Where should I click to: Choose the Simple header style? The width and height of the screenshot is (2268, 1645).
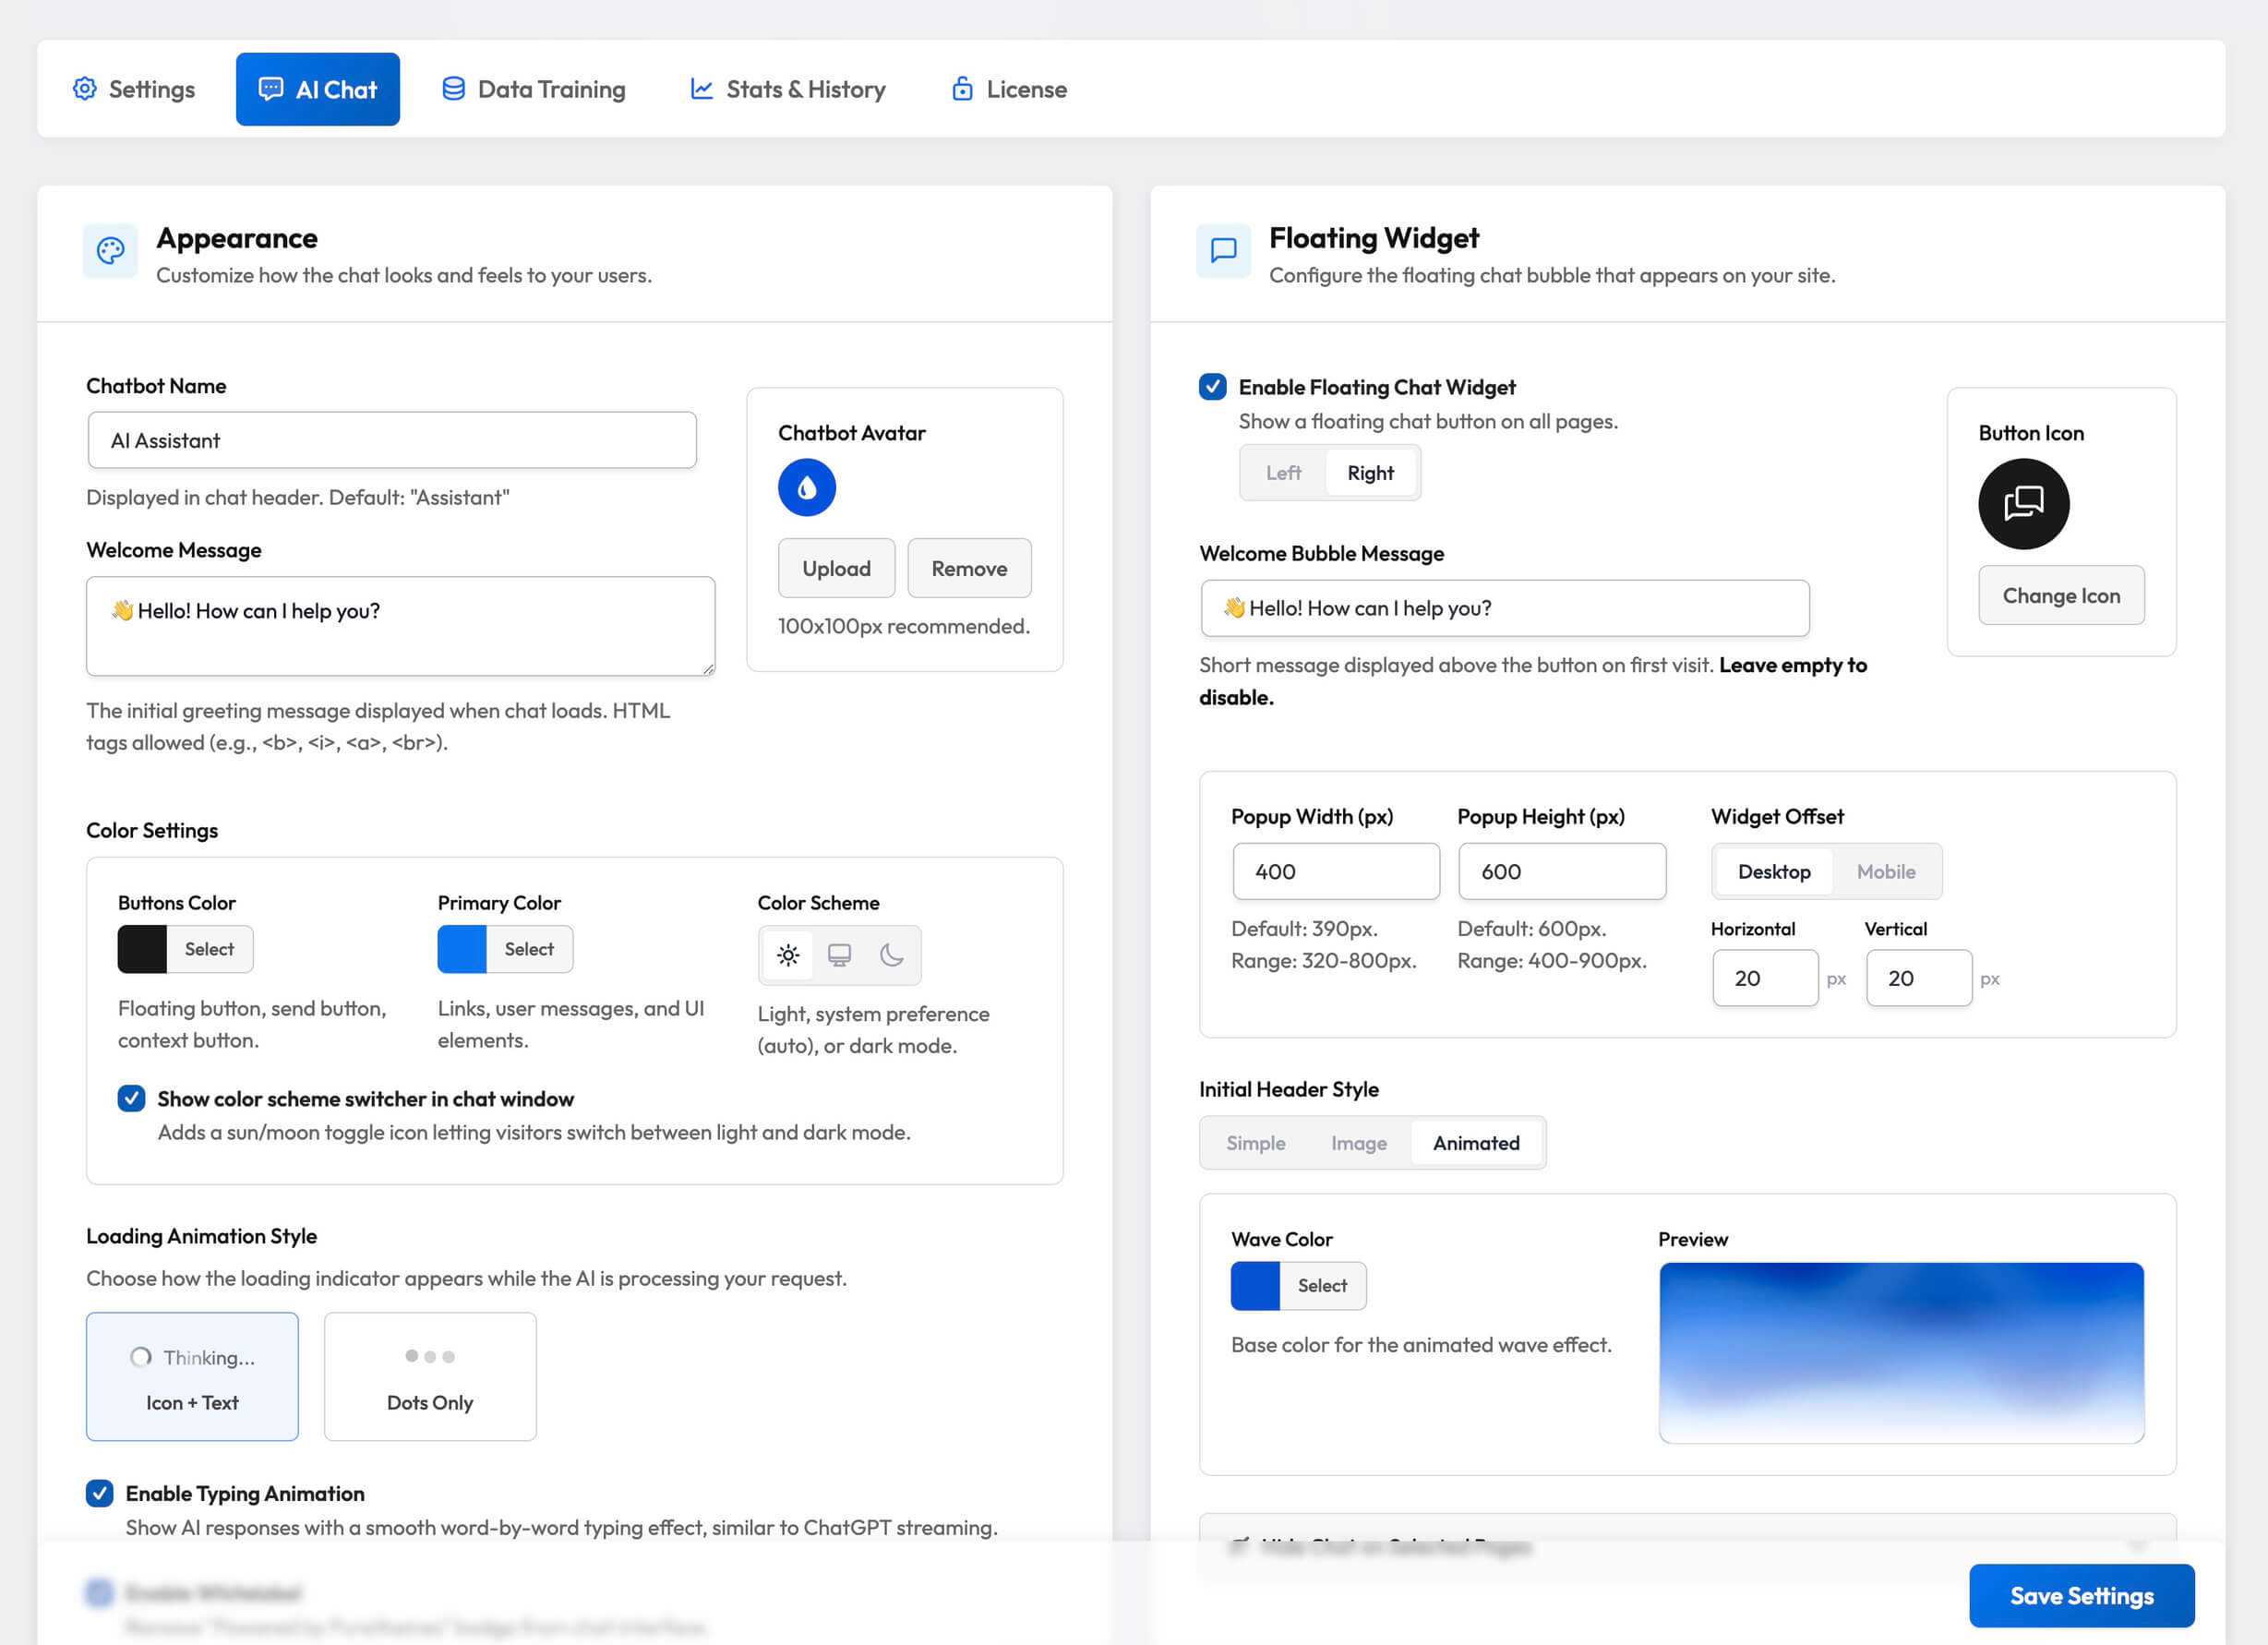(1255, 1143)
